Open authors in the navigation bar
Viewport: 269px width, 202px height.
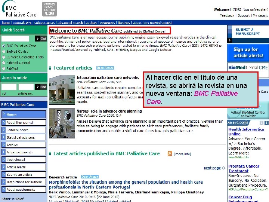[92, 23]
